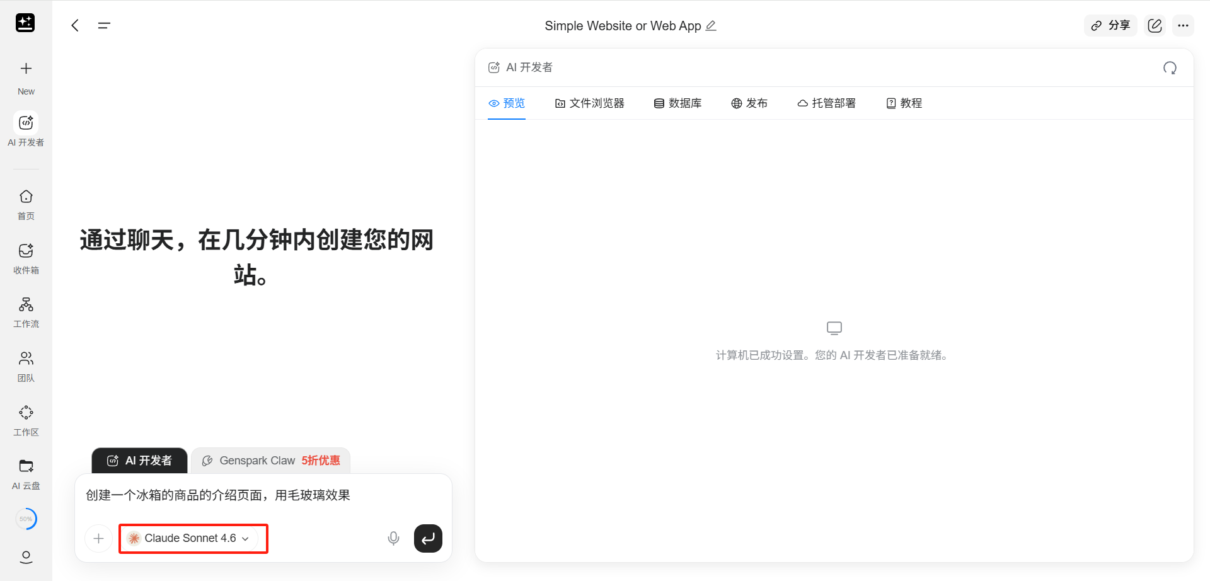Click the pencil icon to rename project title

(711, 26)
